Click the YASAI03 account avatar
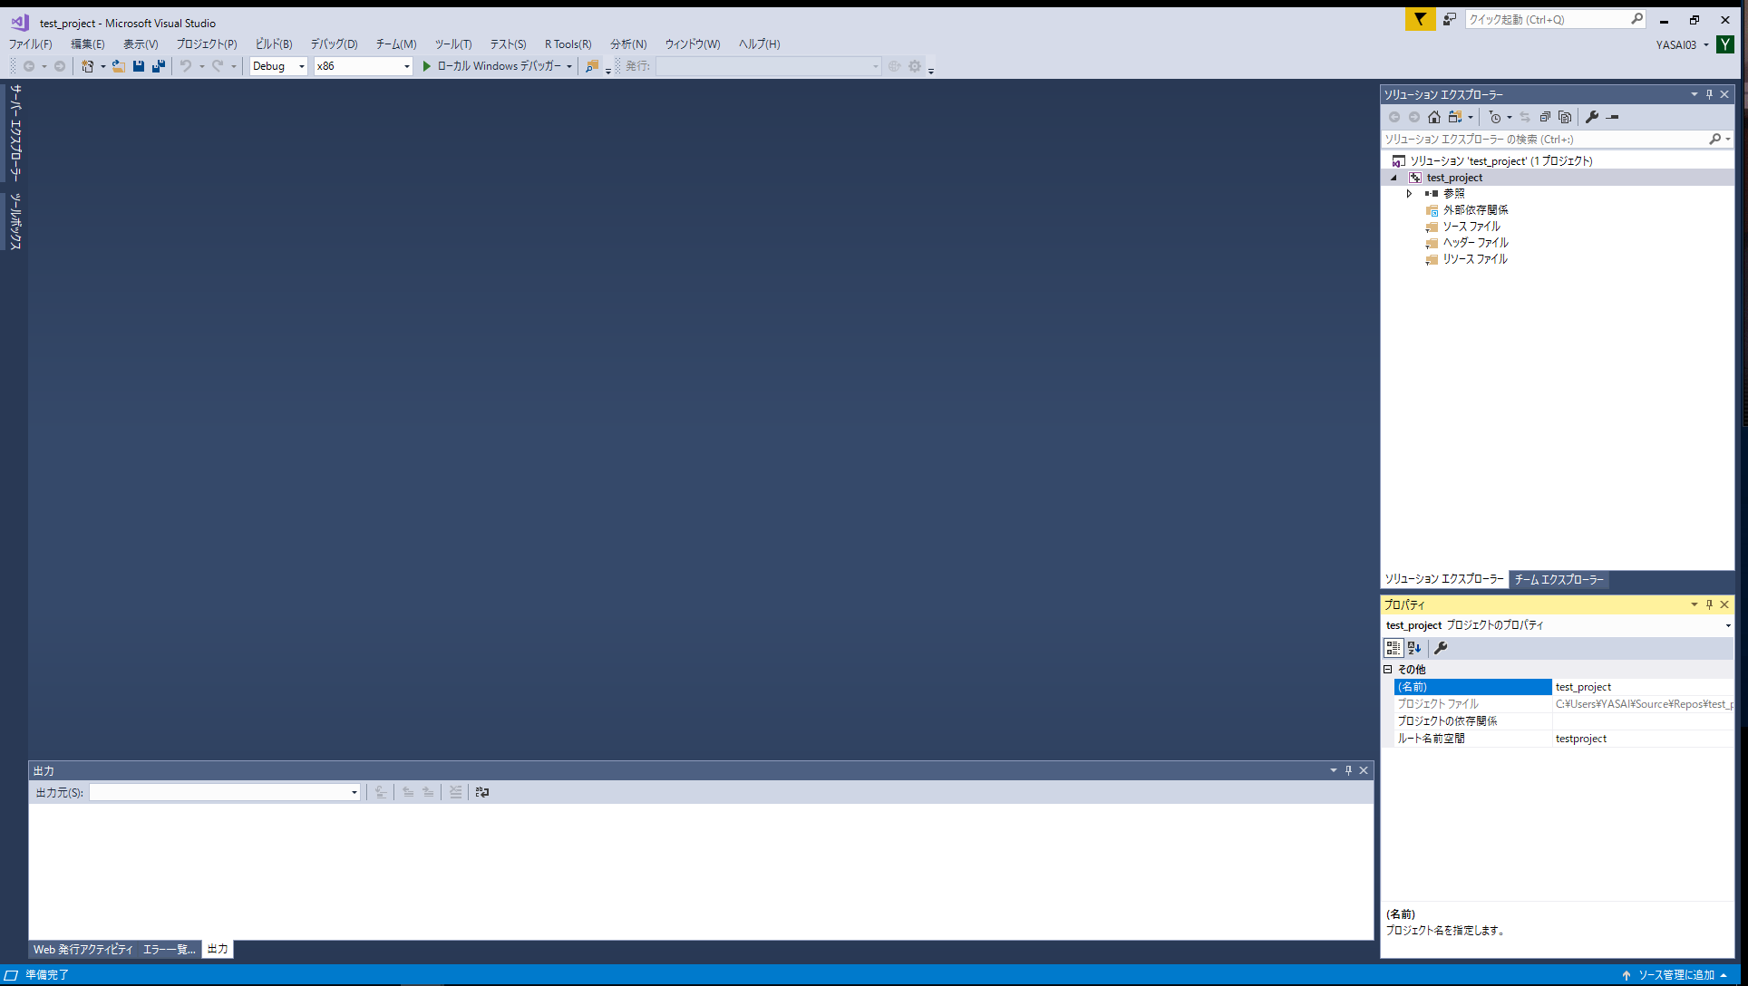This screenshot has width=1748, height=986. (1725, 44)
